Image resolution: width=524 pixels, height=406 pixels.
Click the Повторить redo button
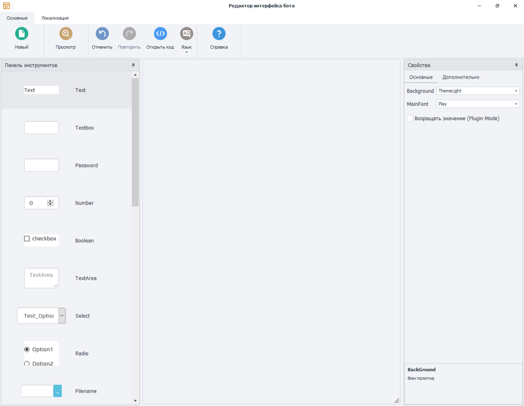pyautogui.click(x=129, y=35)
